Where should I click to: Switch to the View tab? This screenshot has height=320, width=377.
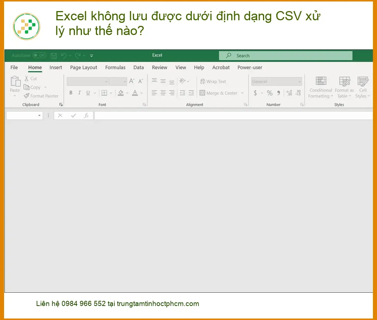pyautogui.click(x=180, y=67)
